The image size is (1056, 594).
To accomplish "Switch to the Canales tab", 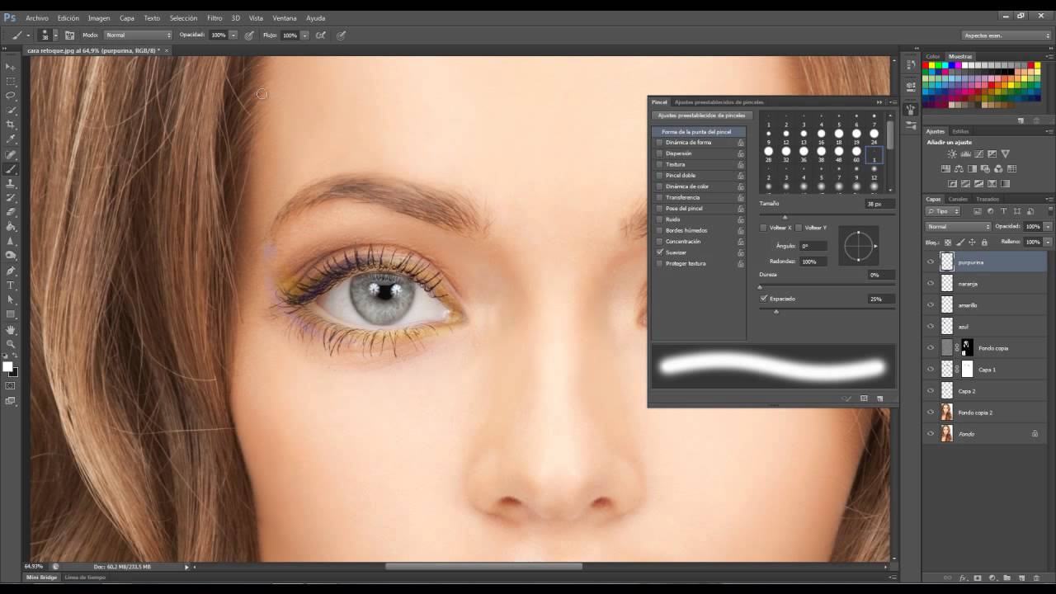I will (x=958, y=199).
